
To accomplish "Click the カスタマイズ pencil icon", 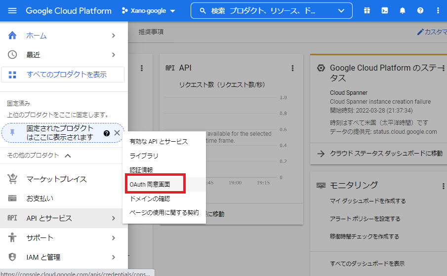I will coord(420,32).
